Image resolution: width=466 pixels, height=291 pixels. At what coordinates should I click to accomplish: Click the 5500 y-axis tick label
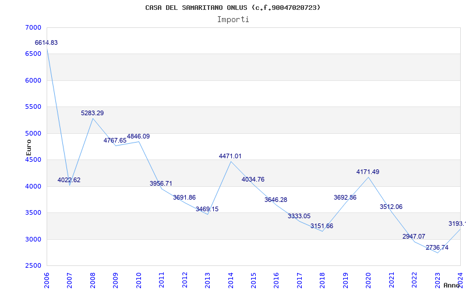(x=32, y=107)
